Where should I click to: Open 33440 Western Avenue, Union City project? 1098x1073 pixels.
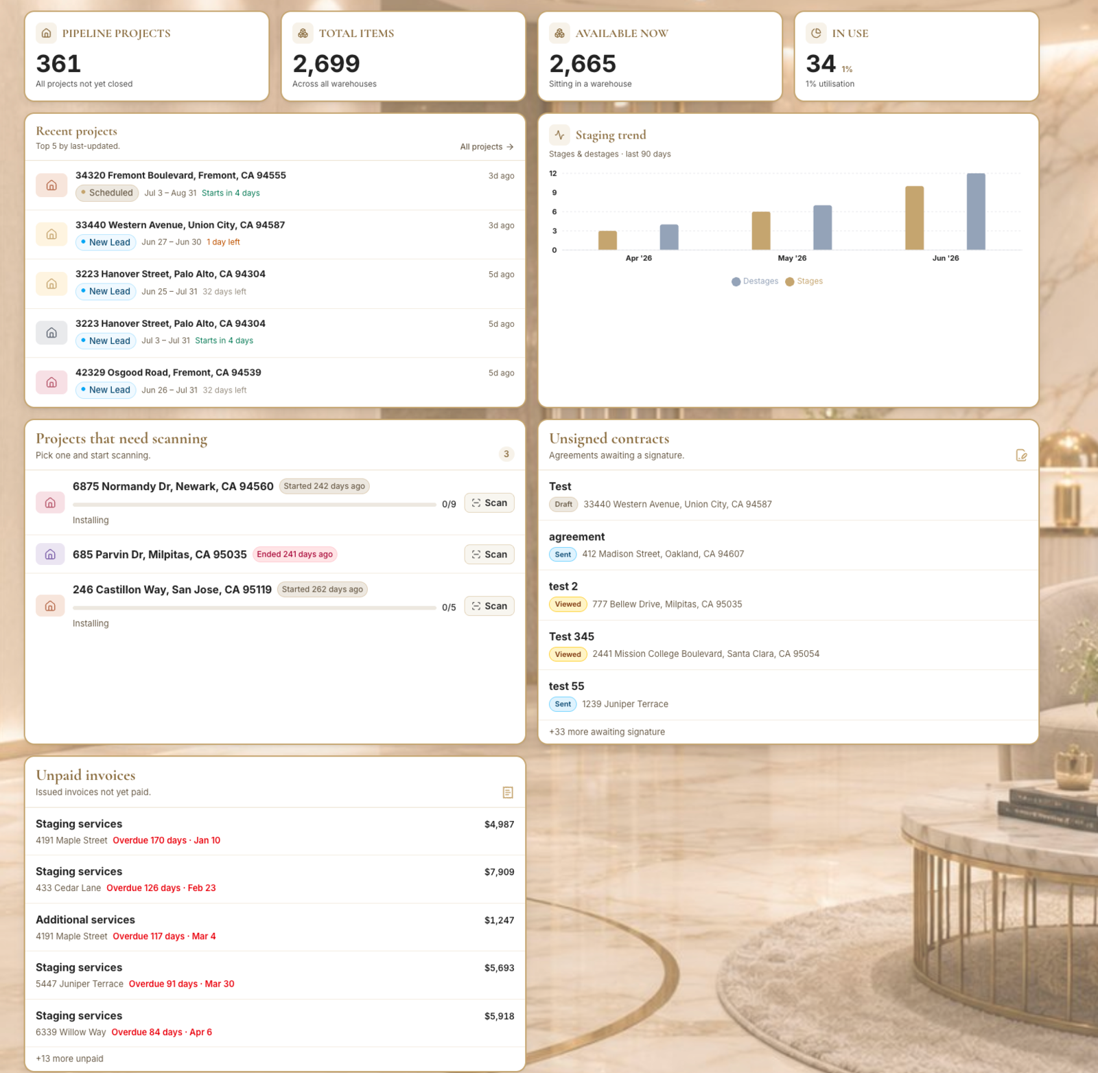pos(275,235)
